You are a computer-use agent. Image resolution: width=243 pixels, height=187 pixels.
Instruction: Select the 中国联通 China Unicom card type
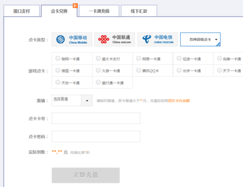[x=115, y=39]
